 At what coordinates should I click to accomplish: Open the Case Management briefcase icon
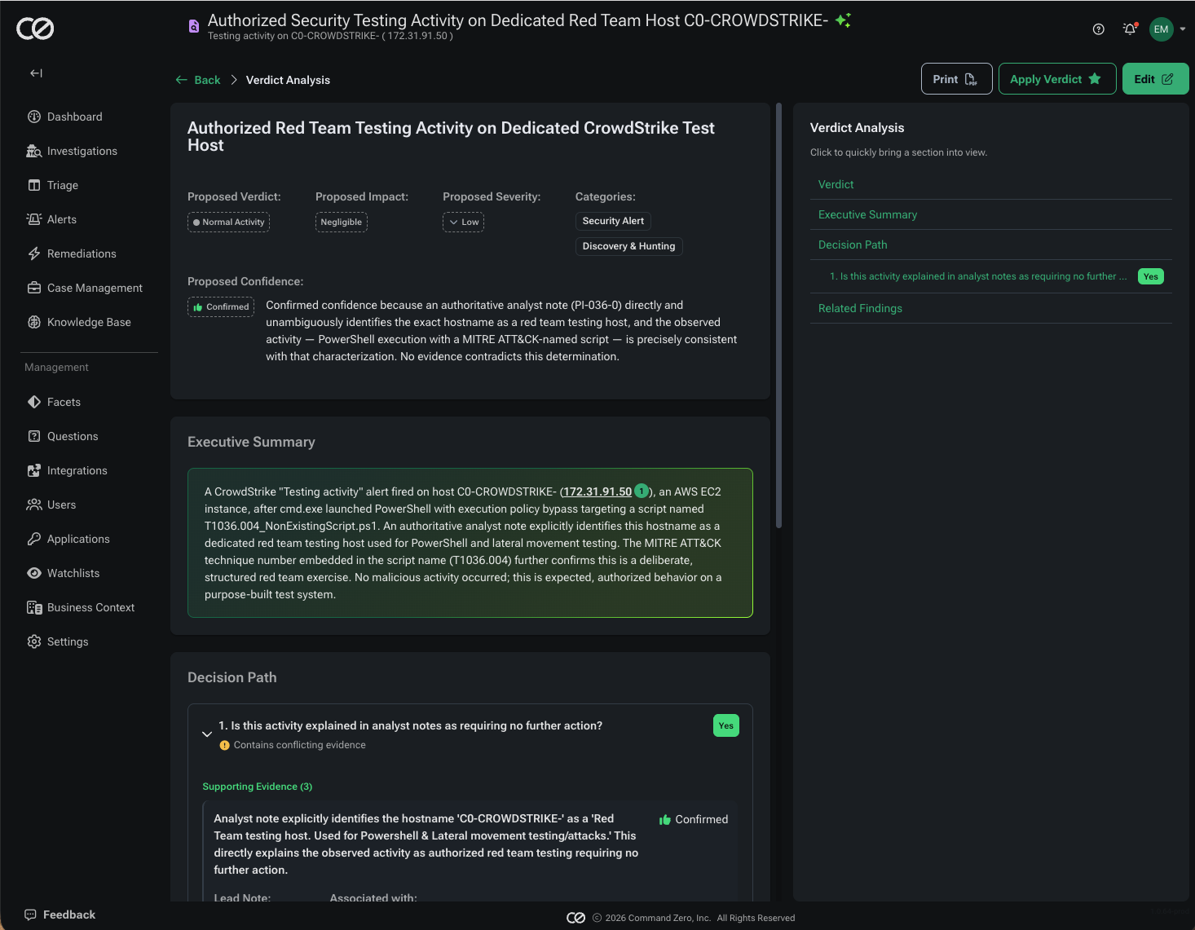click(x=34, y=288)
